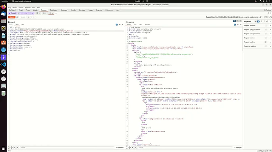Add a new Repeater tab
The height and width of the screenshot is (152, 272).
click(56, 13)
